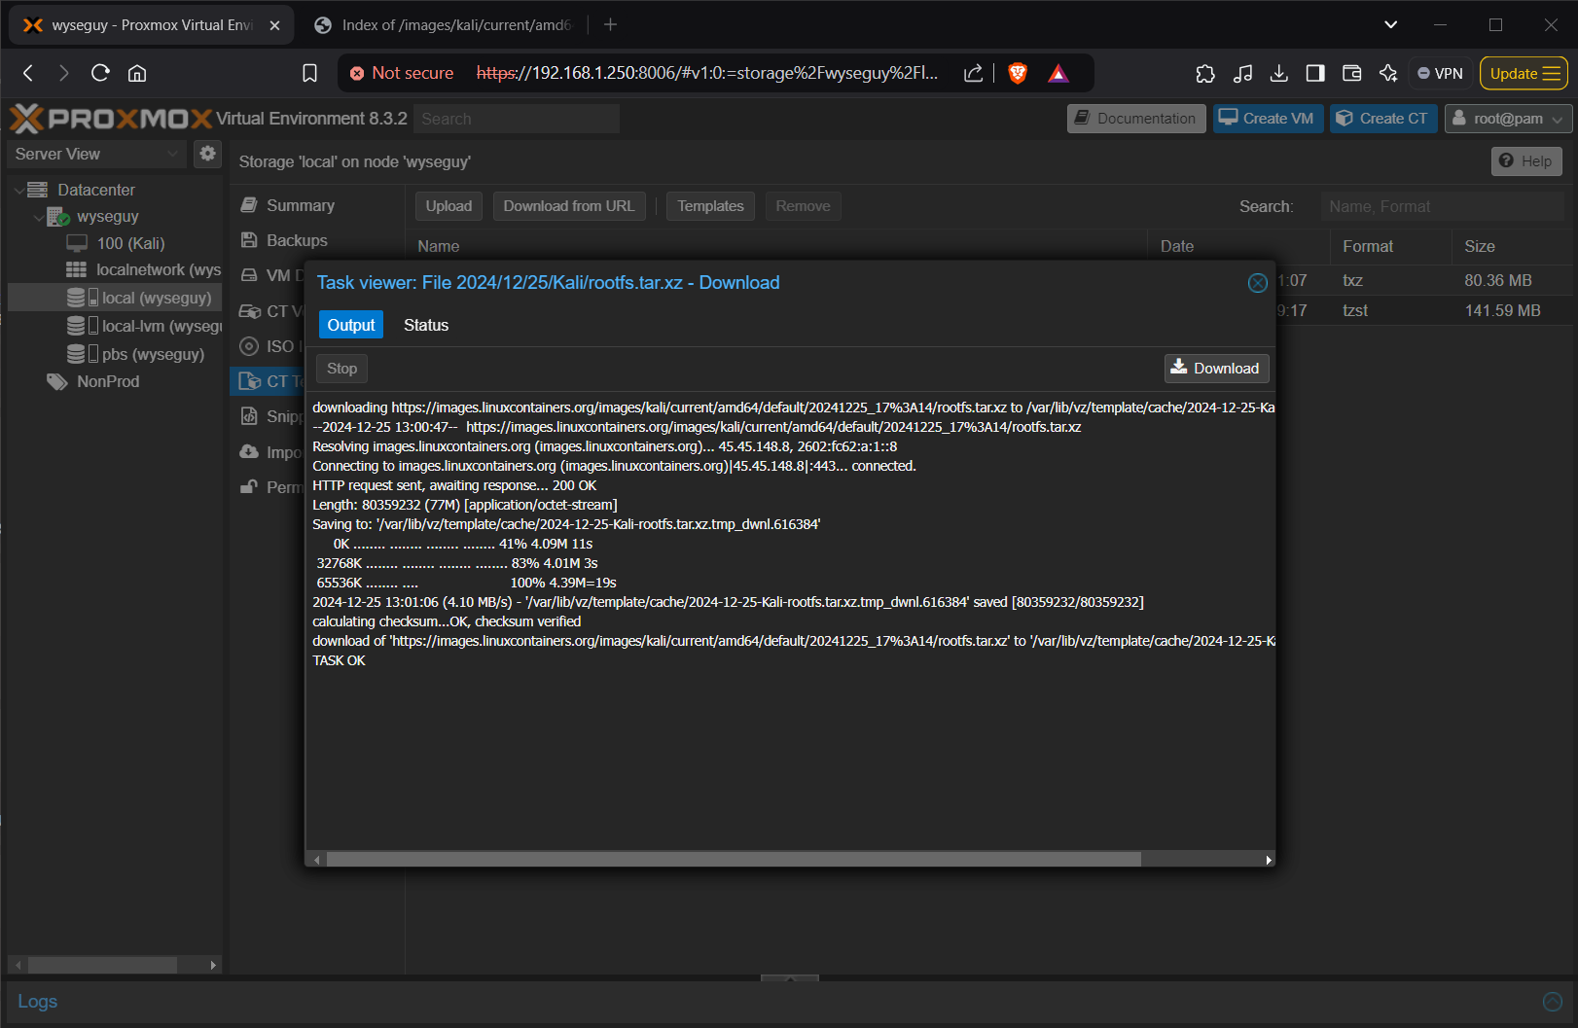Click the resource tree horizontal scrollbar
Screen dimensions: 1578x1028
pyautogui.click(x=102, y=965)
